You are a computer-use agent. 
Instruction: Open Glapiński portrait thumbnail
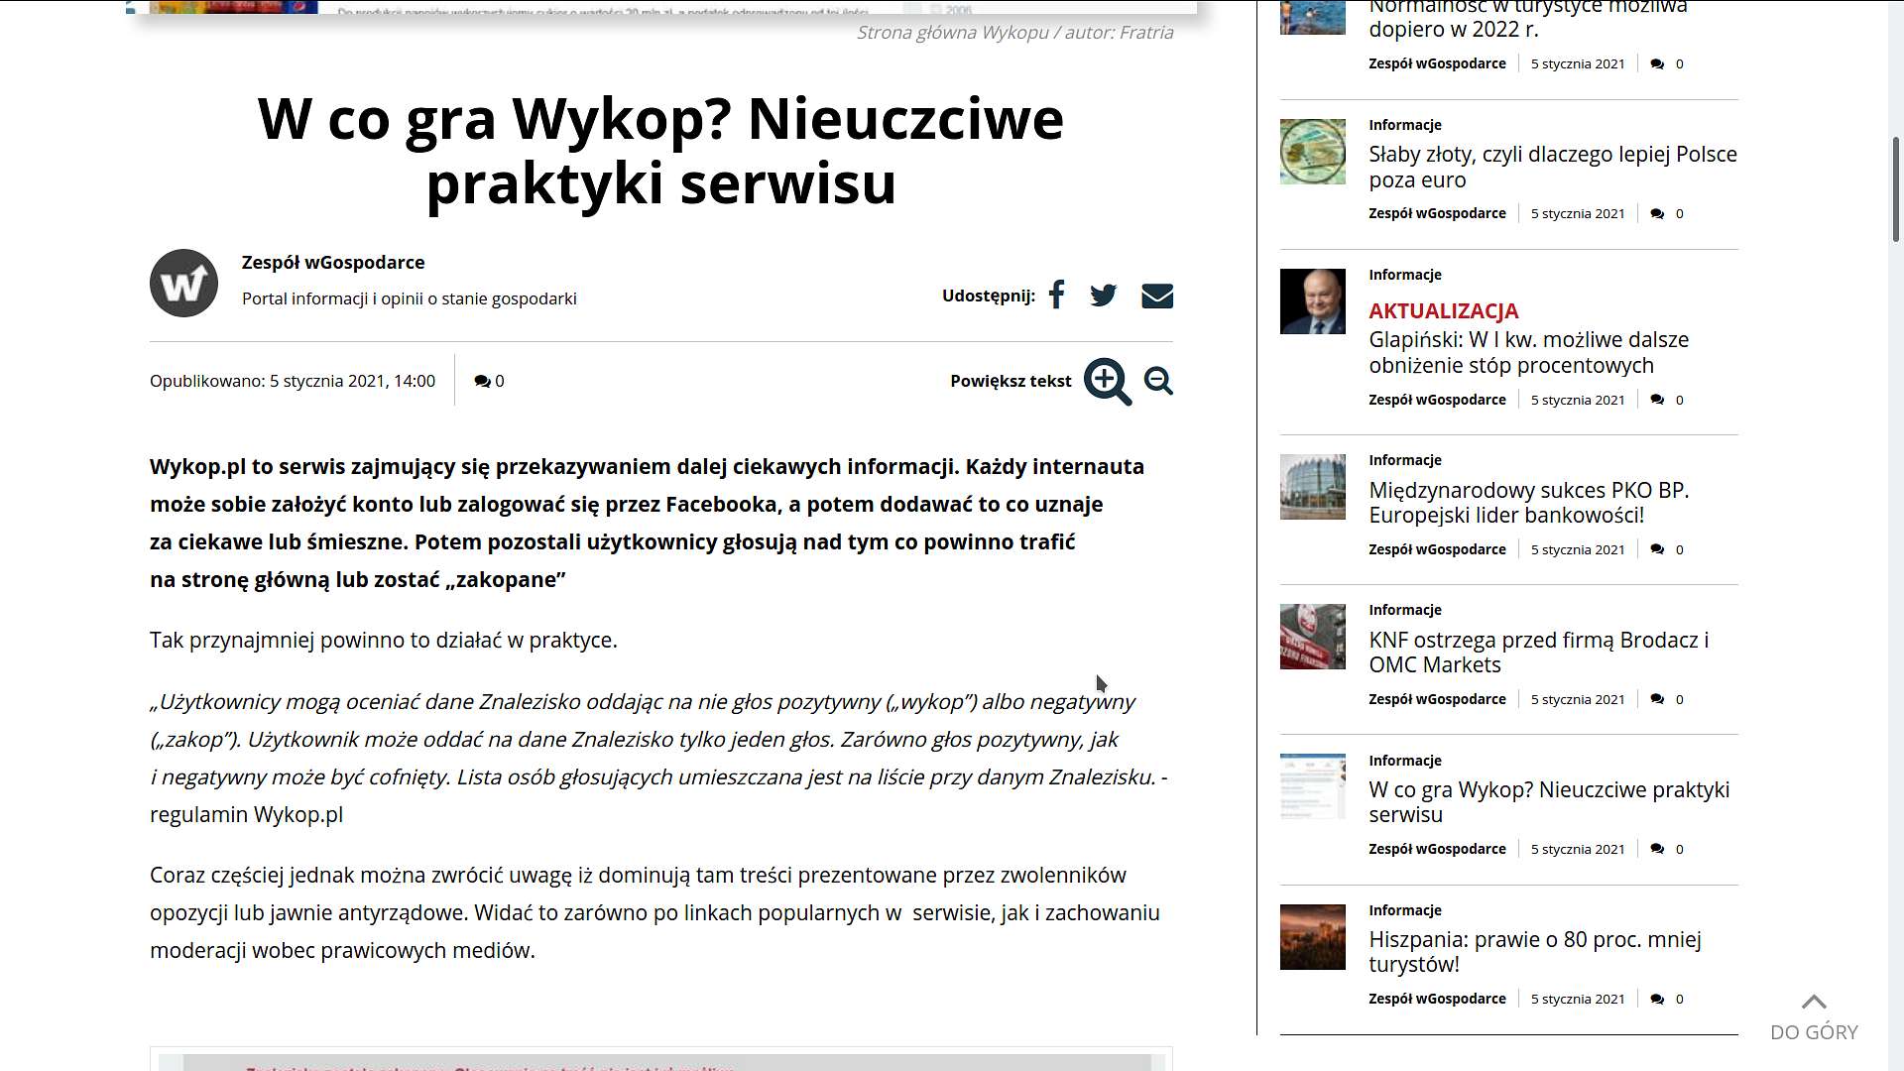coord(1313,301)
